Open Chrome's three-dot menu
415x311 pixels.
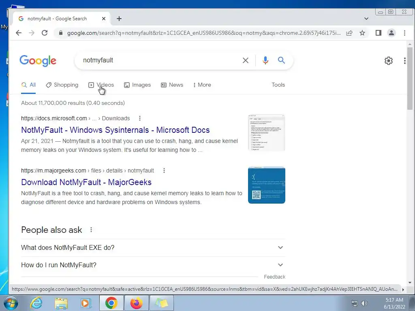click(x=404, y=33)
